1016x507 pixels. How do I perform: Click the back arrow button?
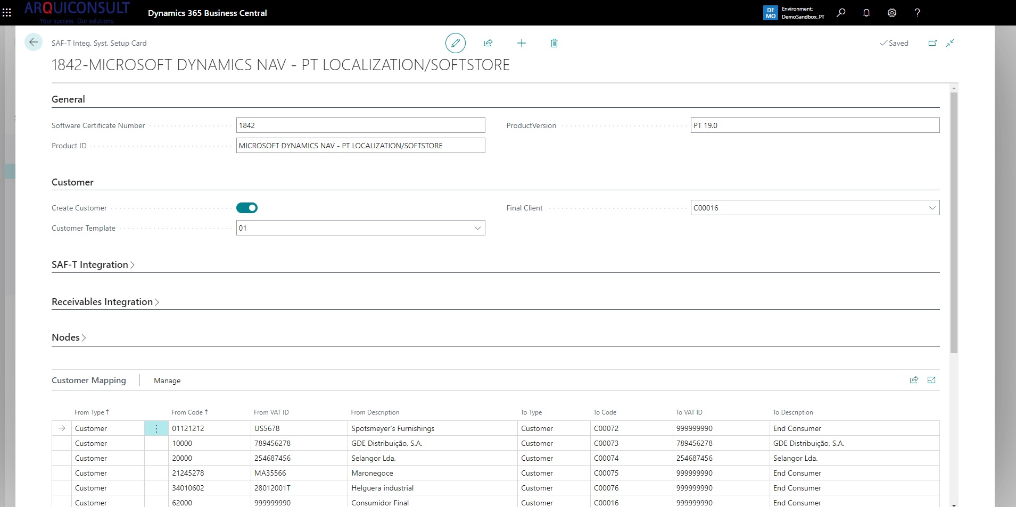point(34,43)
